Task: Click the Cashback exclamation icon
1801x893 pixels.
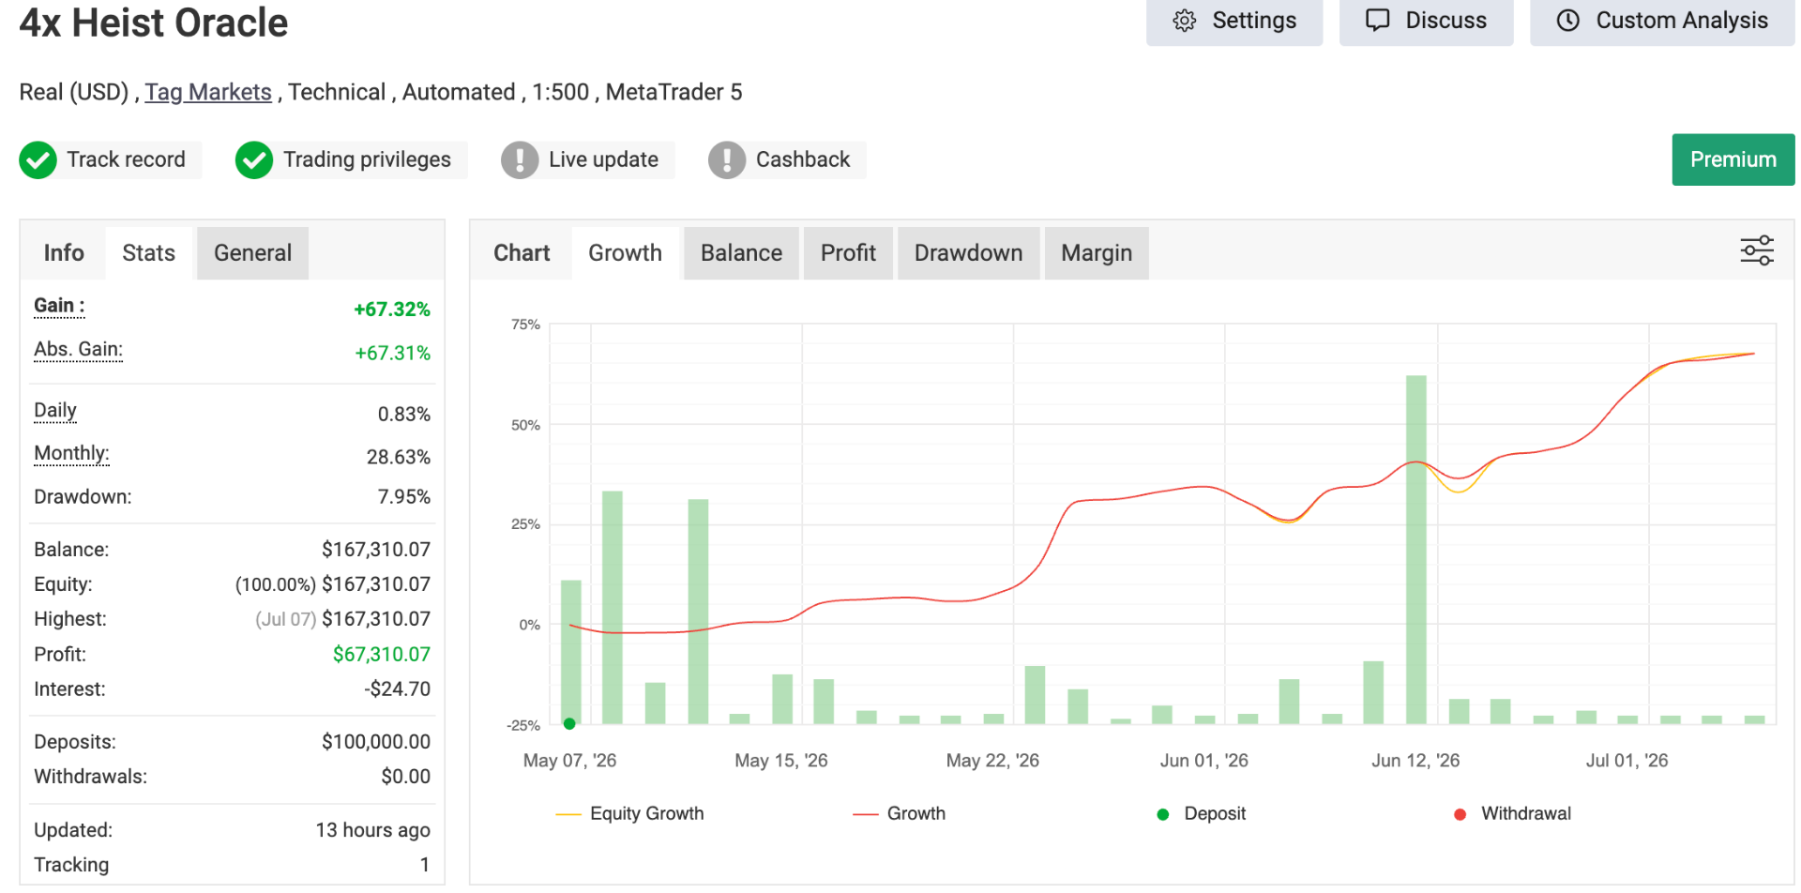Action: (x=727, y=160)
